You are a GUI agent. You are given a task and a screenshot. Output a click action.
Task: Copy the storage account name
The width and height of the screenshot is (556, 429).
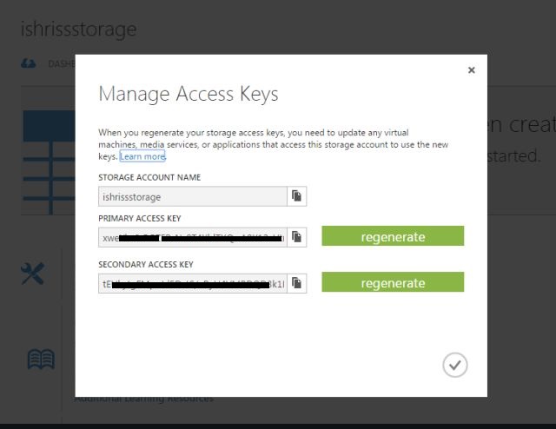pos(297,196)
